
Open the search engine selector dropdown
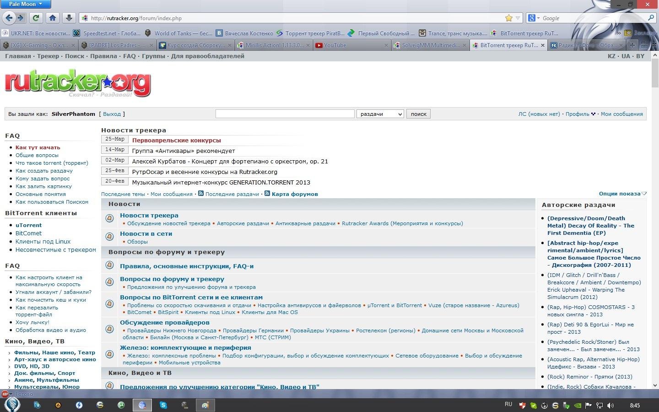534,18
